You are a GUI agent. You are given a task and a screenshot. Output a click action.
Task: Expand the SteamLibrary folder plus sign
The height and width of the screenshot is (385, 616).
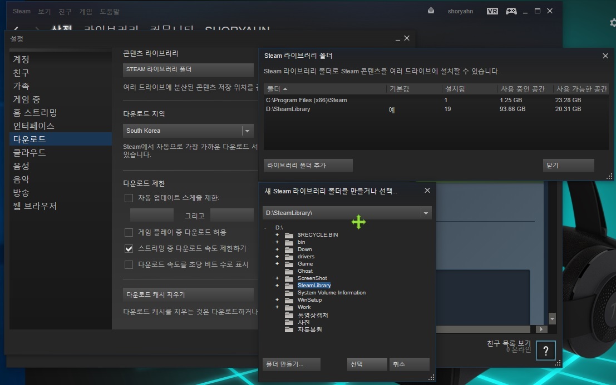click(277, 286)
